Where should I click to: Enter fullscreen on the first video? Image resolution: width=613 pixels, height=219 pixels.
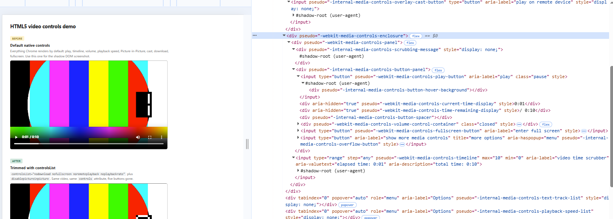[150, 137]
